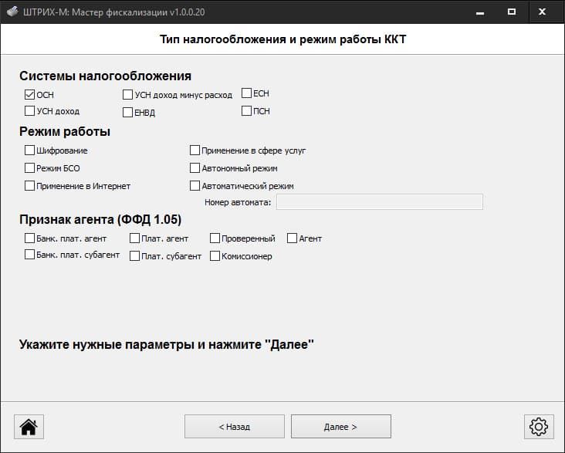The image size is (565, 453).
Task: Check the Агент checkbox
Action: (292, 238)
